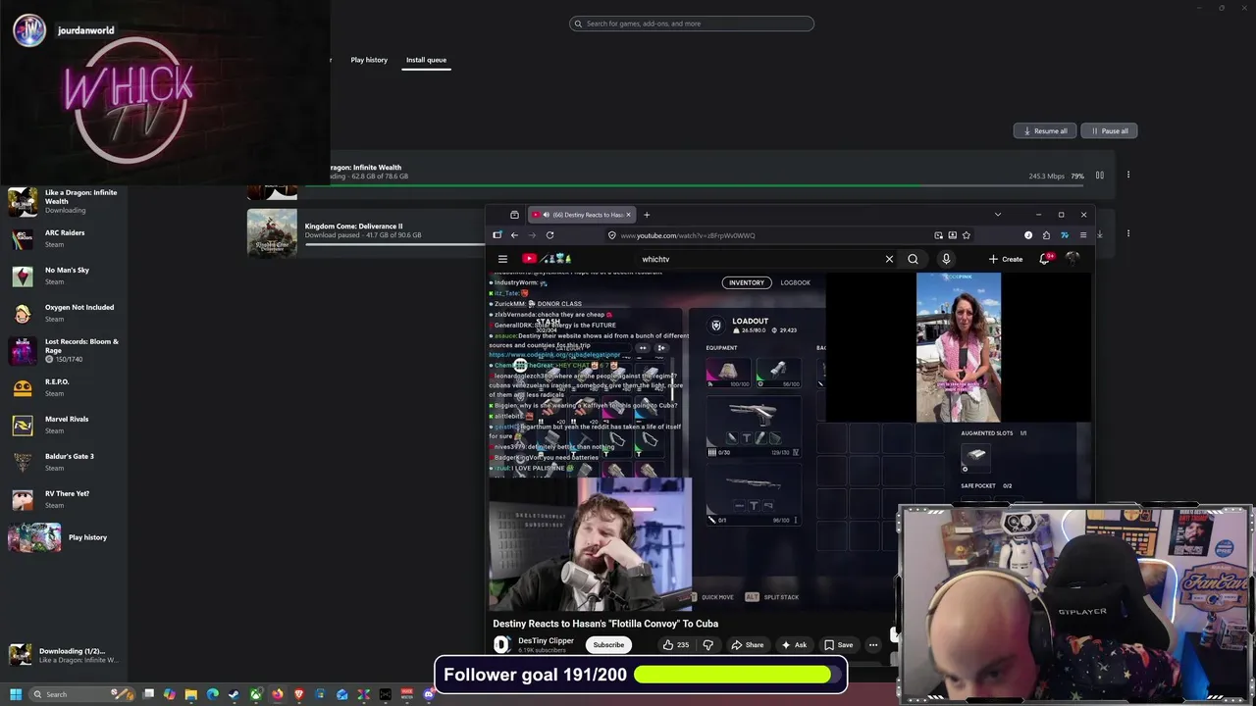Search YouTube with voice microphone
Image resolution: width=1256 pixels, height=706 pixels.
click(x=946, y=259)
